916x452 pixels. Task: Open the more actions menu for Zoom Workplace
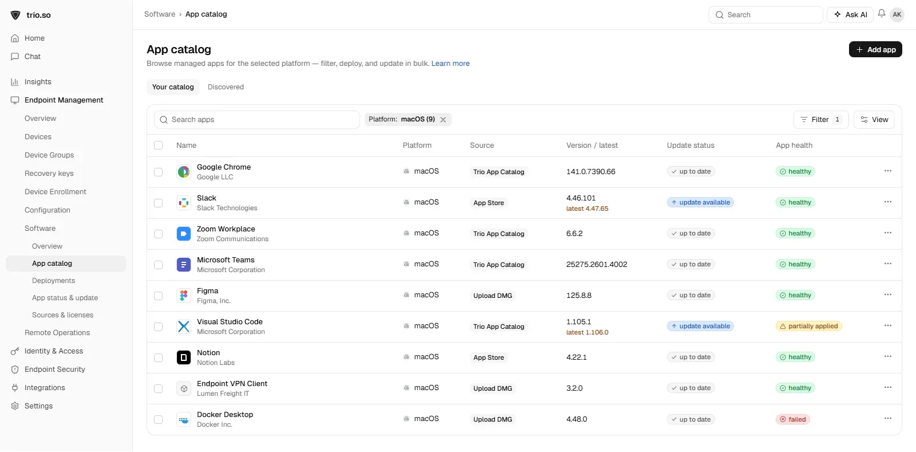(888, 233)
